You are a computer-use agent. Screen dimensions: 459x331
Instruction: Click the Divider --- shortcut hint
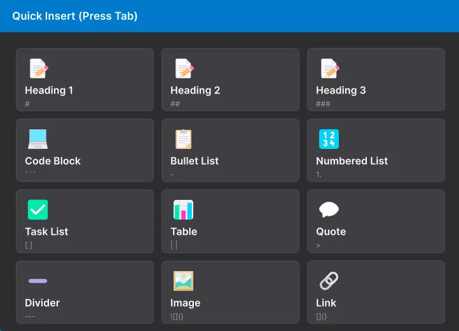(31, 316)
